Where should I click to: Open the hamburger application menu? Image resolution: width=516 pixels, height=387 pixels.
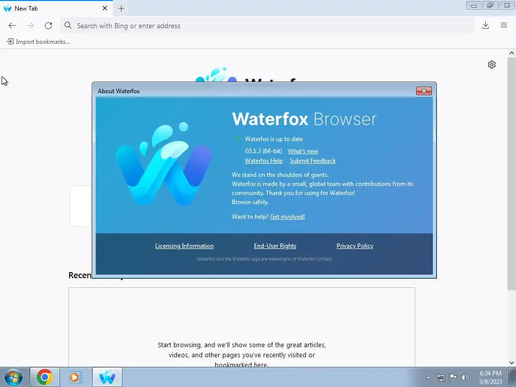click(x=504, y=25)
